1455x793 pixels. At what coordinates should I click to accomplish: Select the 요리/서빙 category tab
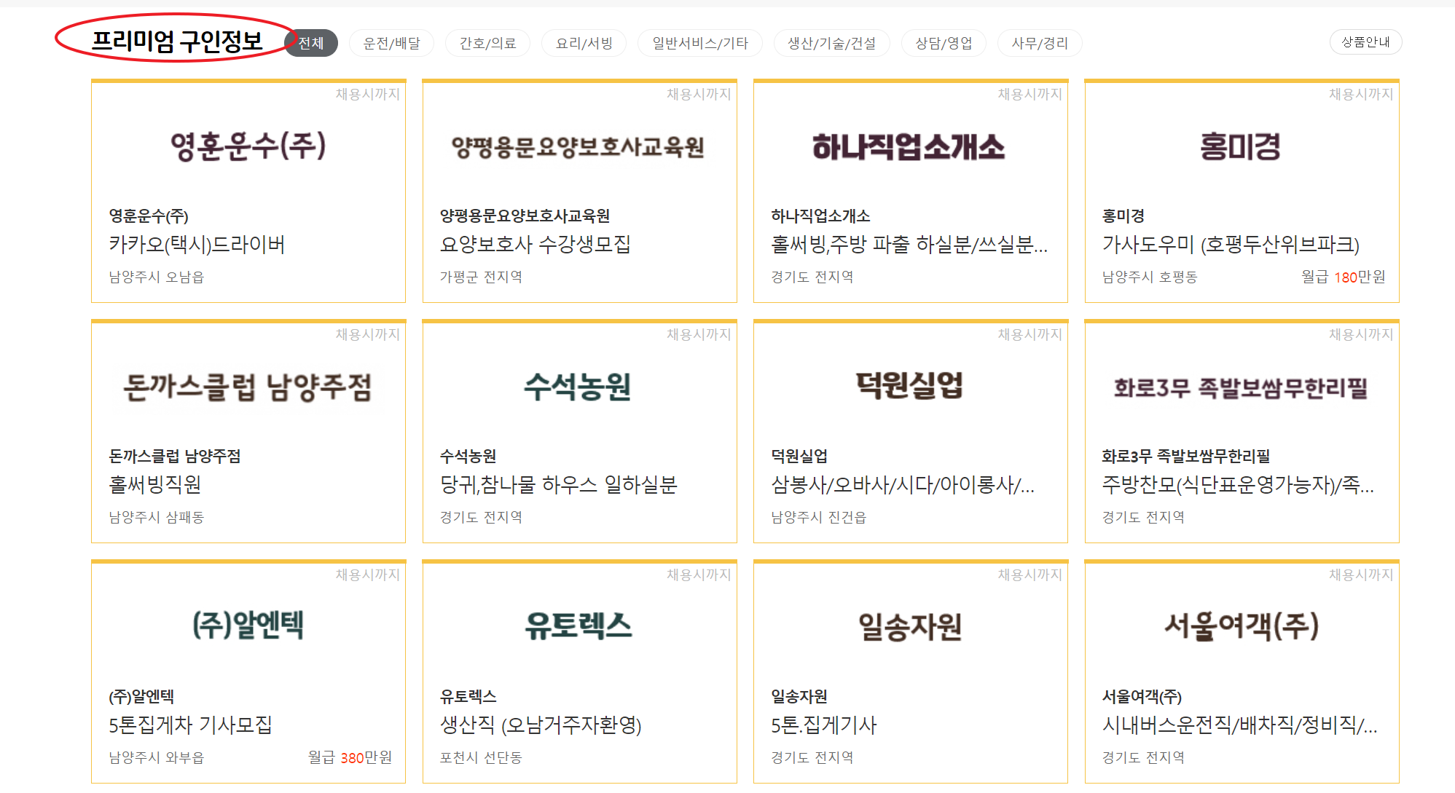(x=584, y=43)
